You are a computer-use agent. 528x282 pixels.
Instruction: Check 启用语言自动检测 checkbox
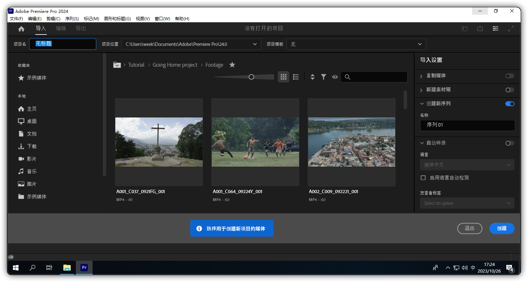coord(423,178)
